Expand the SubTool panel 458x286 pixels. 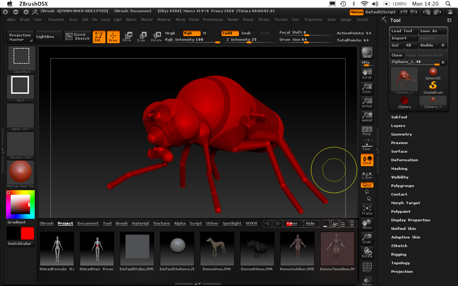399,117
